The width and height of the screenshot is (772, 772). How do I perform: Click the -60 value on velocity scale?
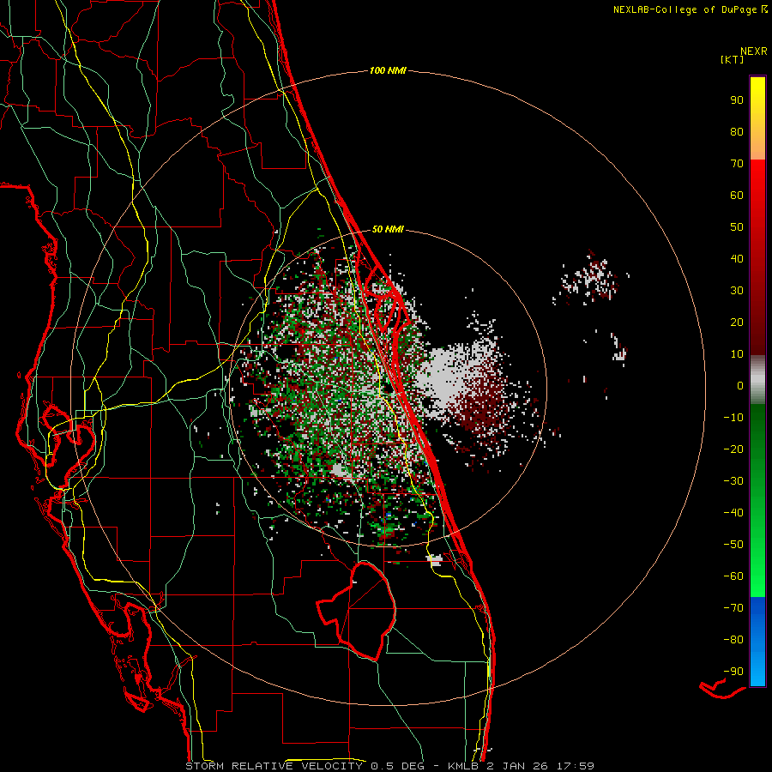(733, 576)
